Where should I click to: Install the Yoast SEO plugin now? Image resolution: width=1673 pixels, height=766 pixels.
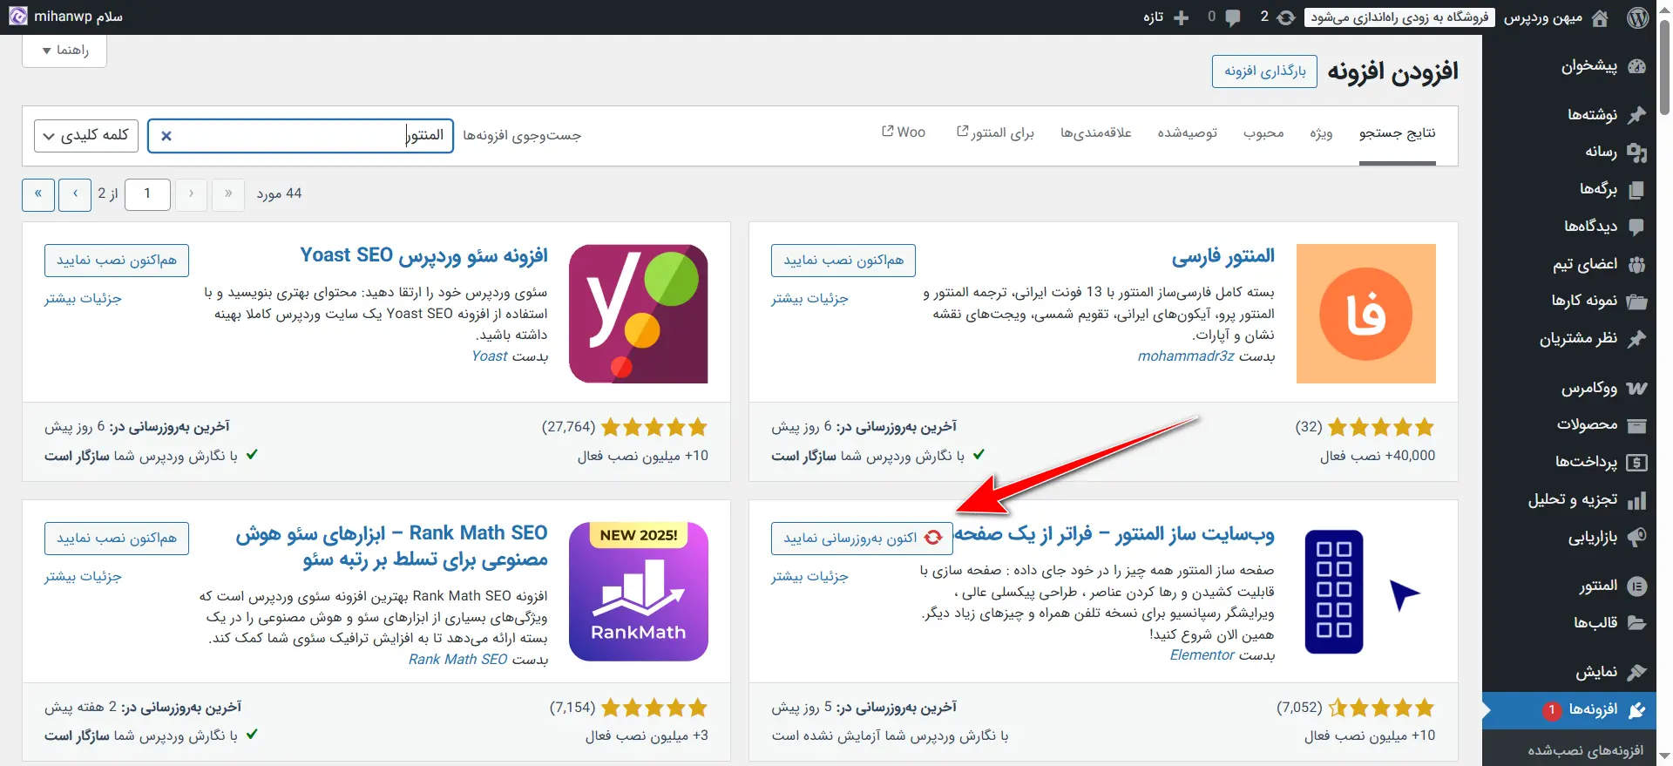(x=117, y=261)
